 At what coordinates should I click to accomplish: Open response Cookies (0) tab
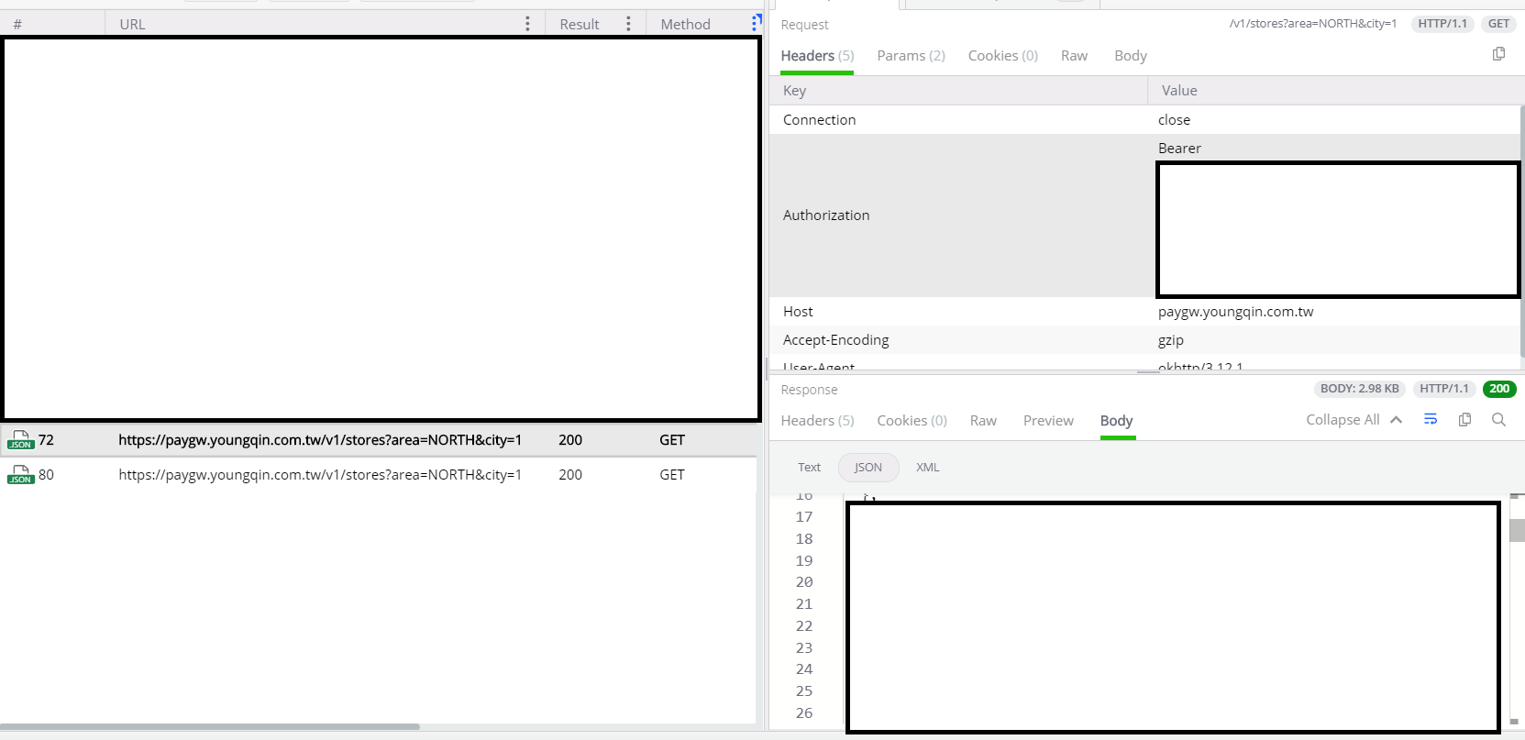pyautogui.click(x=912, y=421)
